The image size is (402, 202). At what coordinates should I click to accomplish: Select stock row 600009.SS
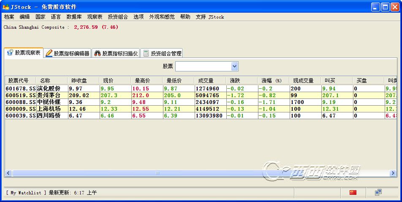pyautogui.click(x=201, y=109)
